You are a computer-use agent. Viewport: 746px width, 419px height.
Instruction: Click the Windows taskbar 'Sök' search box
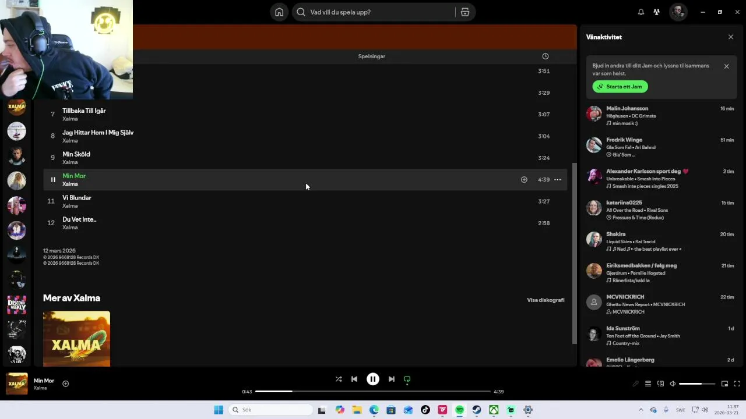(x=270, y=410)
